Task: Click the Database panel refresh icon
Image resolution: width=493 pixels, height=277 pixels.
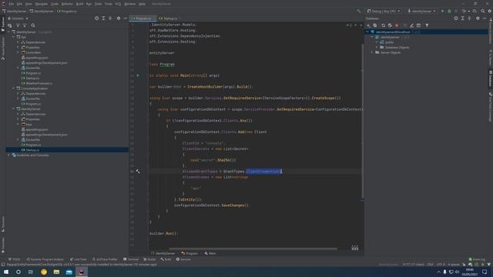Action: pyautogui.click(x=384, y=25)
